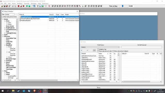This screenshot has height=93, width=165.
Task: Select the Race tree item
Action: [8, 64]
